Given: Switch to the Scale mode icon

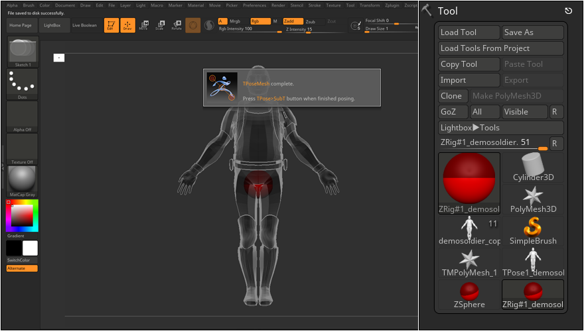Looking at the screenshot, I should tap(160, 25).
